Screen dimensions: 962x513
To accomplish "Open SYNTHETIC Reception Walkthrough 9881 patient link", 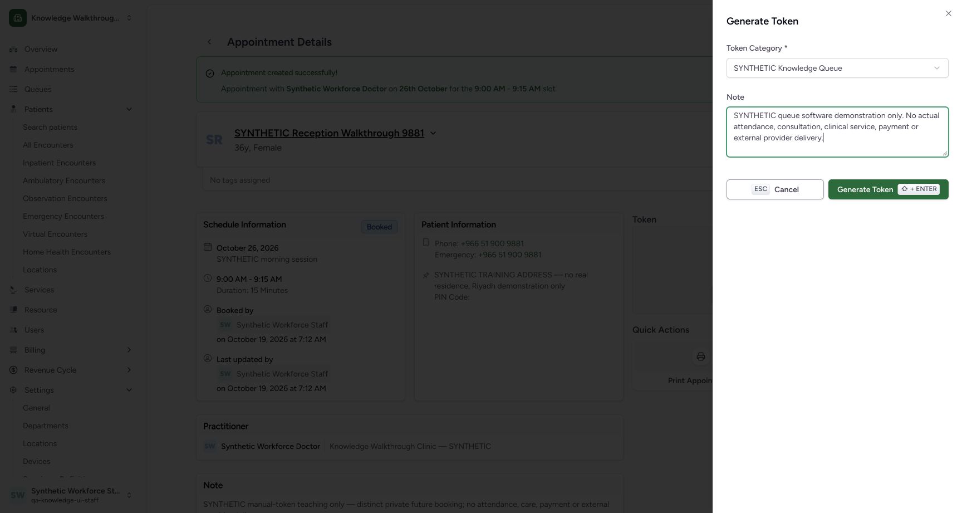I will [x=329, y=133].
